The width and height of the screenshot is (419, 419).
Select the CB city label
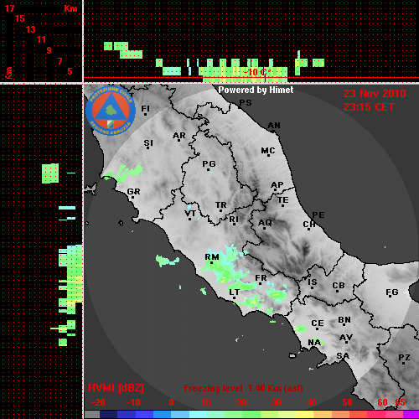[339, 286]
